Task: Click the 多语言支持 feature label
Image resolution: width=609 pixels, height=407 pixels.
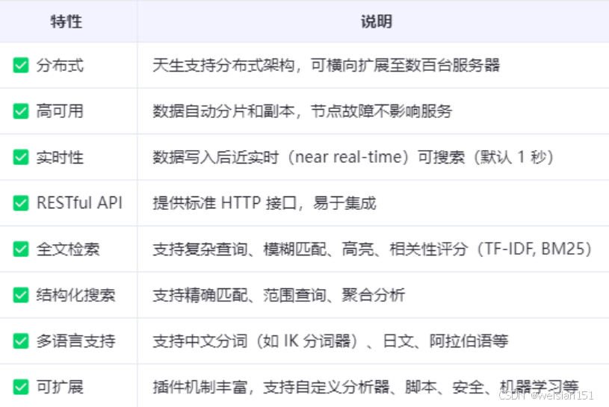Action: tap(75, 341)
